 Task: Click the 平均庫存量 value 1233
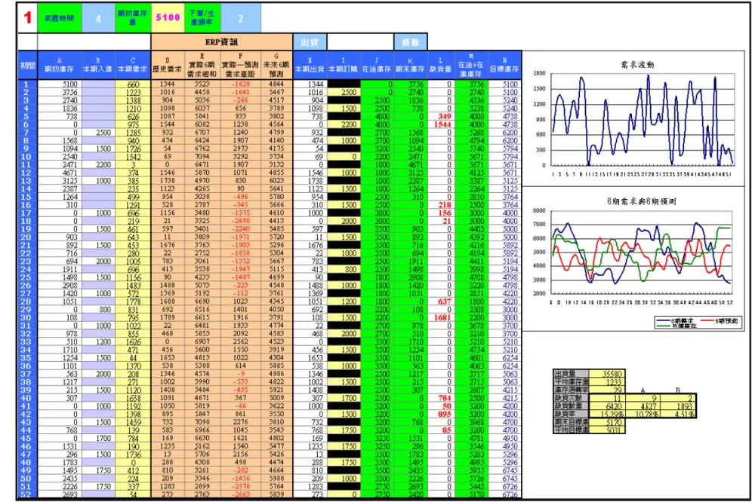click(x=607, y=381)
